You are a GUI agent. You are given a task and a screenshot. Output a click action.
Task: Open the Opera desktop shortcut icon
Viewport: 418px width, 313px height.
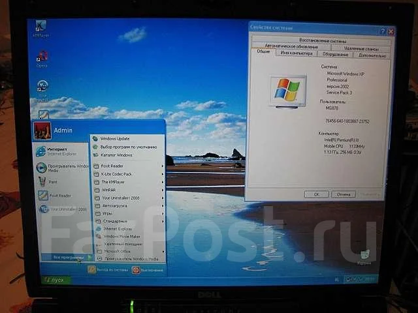(x=42, y=59)
